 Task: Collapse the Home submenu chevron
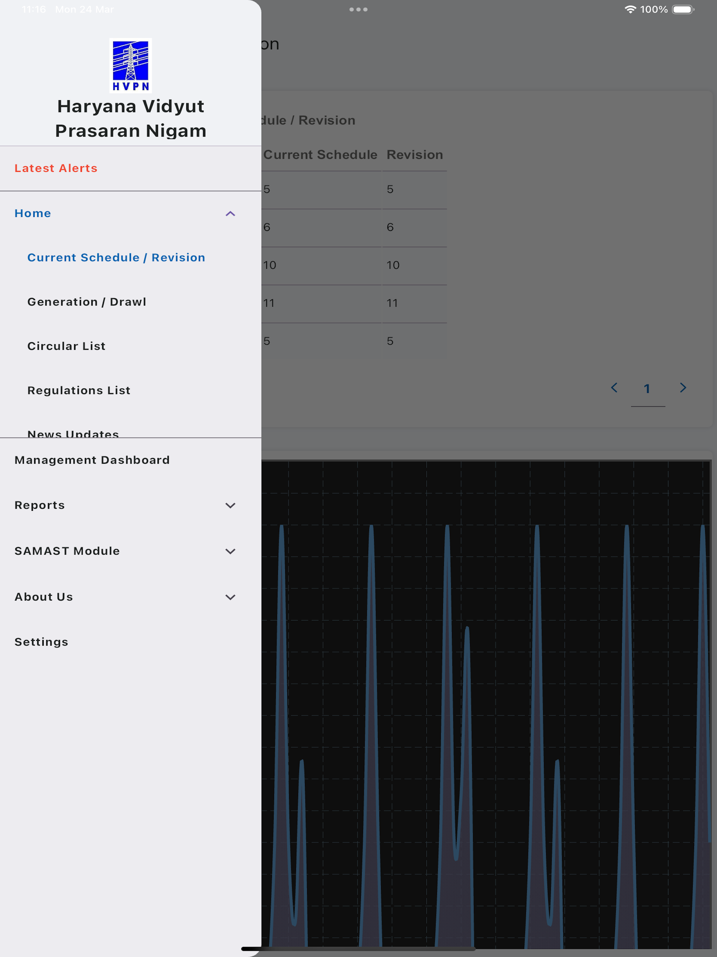230,214
